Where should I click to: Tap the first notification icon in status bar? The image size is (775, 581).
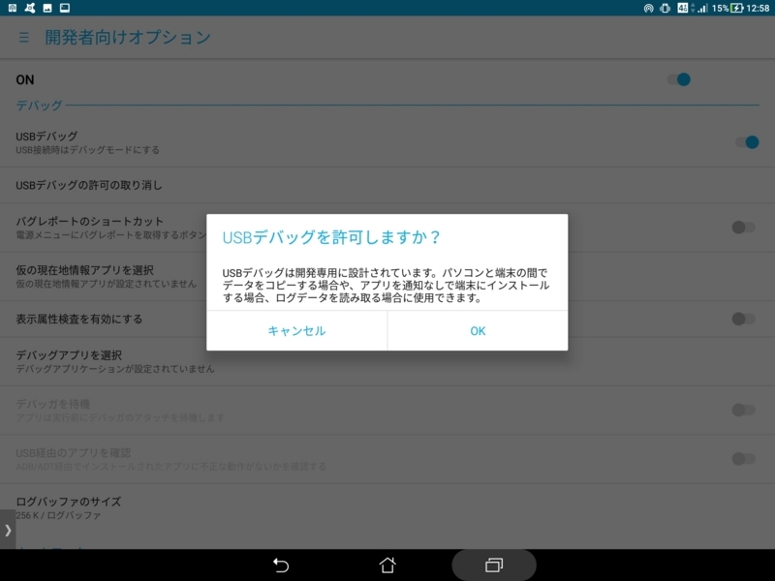click(x=13, y=8)
